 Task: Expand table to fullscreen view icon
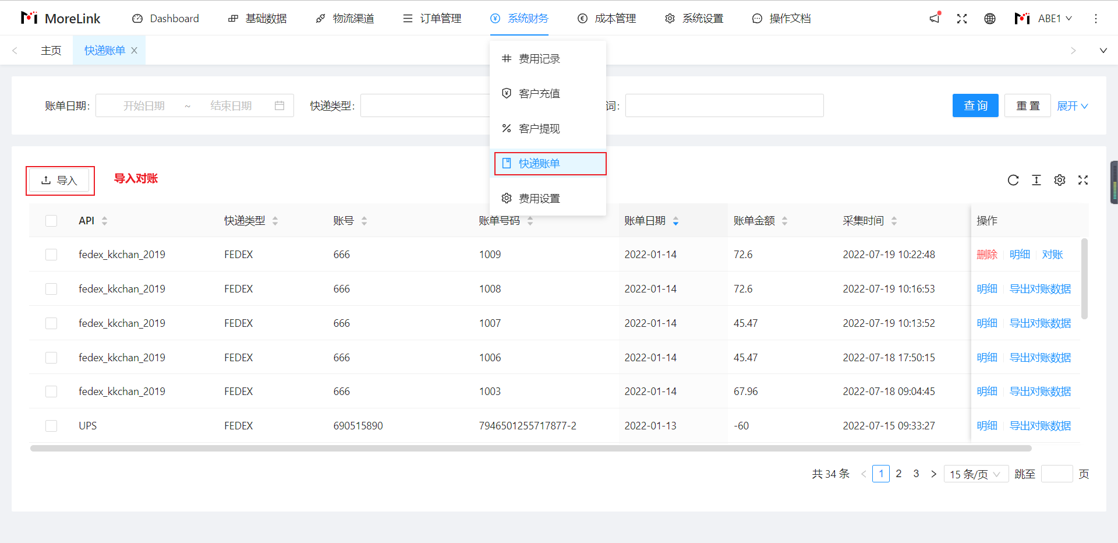[x=1083, y=180]
